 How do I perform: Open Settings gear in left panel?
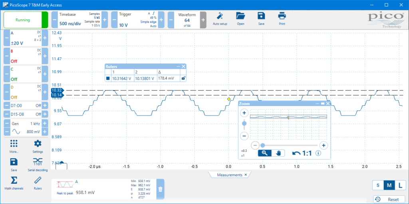[x=38, y=143]
